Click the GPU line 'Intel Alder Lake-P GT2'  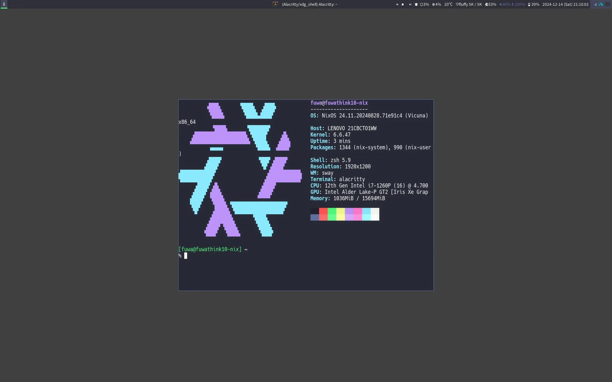coord(369,192)
